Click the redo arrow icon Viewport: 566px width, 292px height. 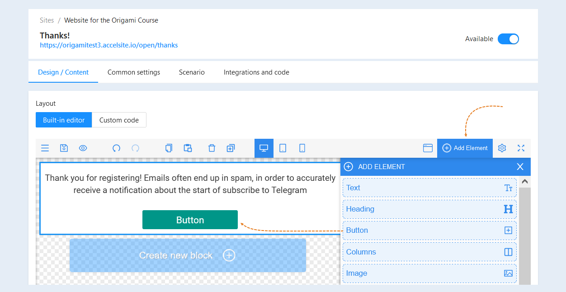click(x=136, y=148)
